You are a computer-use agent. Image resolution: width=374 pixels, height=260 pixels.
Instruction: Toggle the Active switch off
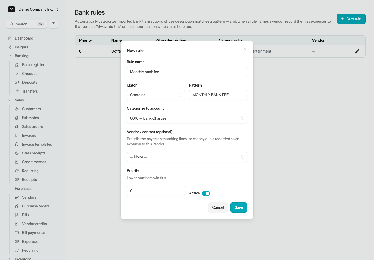pyautogui.click(x=206, y=193)
